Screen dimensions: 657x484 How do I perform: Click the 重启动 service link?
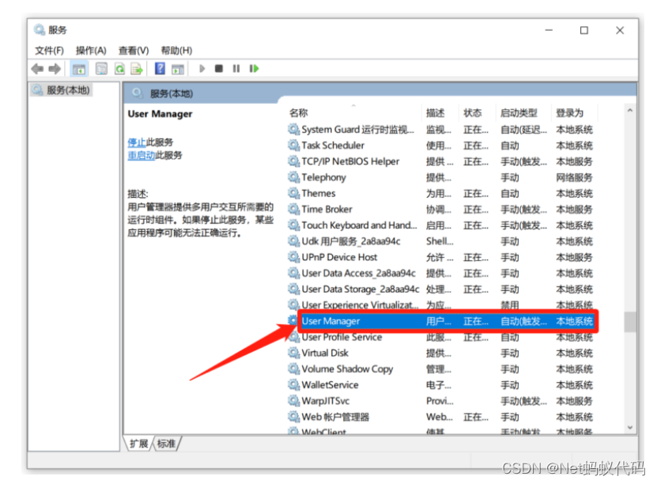click(x=142, y=156)
